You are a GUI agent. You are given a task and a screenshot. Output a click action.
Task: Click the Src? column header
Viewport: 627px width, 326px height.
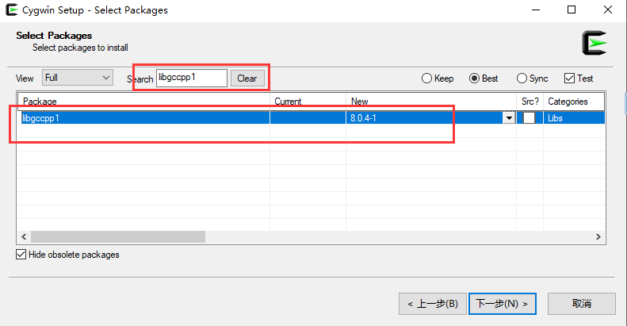[530, 102]
